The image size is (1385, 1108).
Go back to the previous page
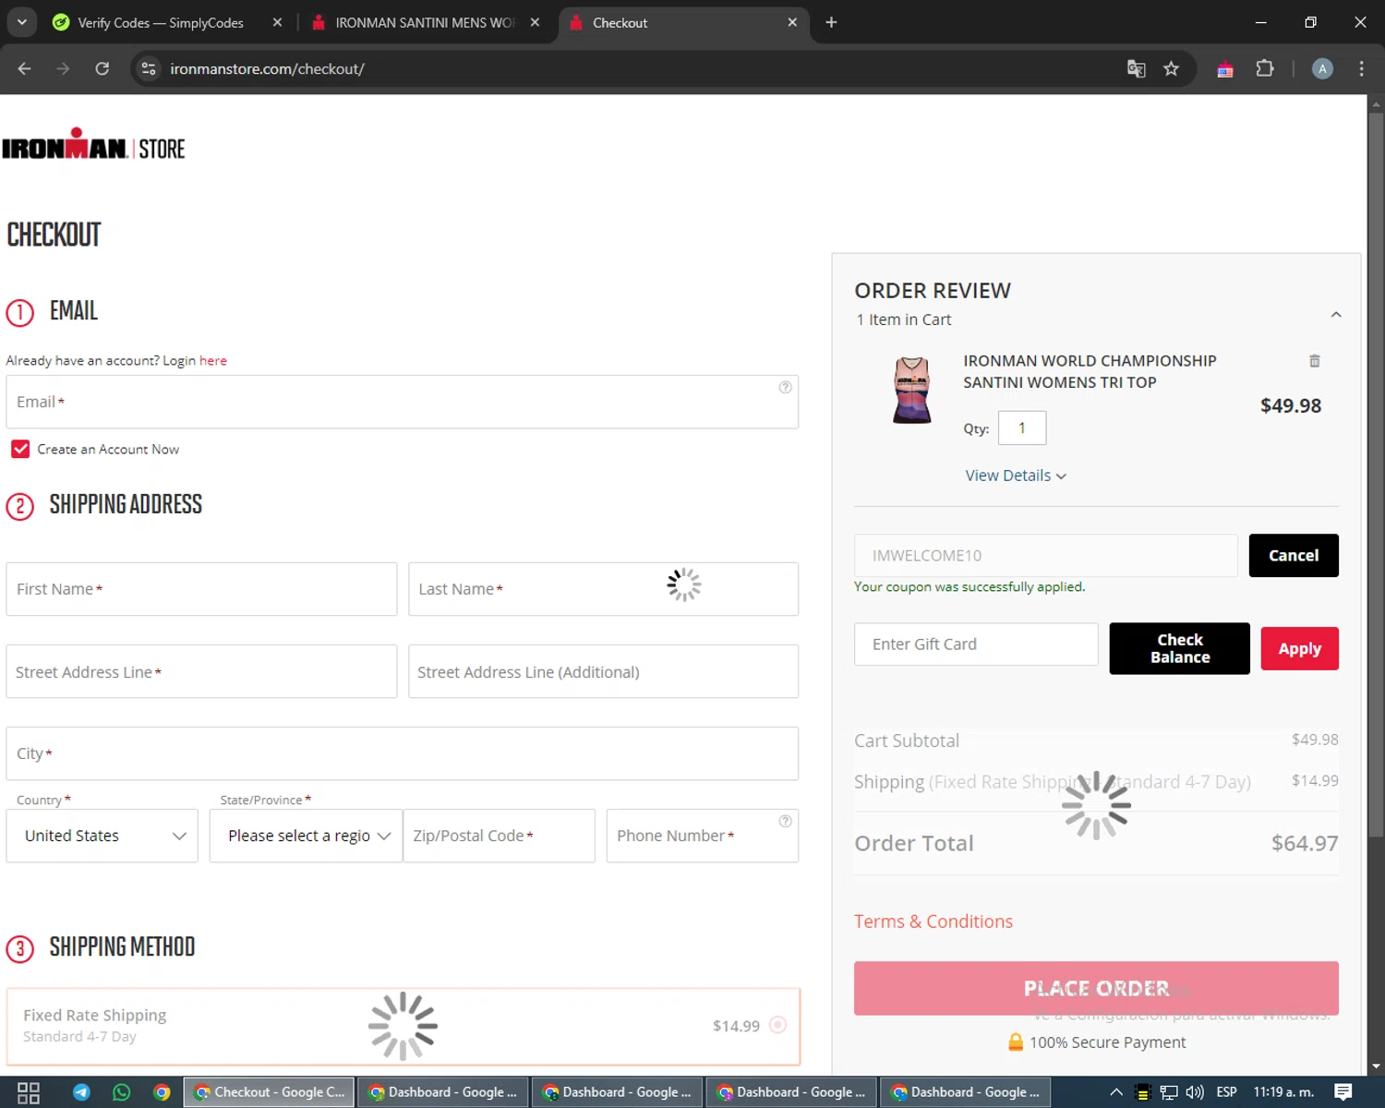25,68
